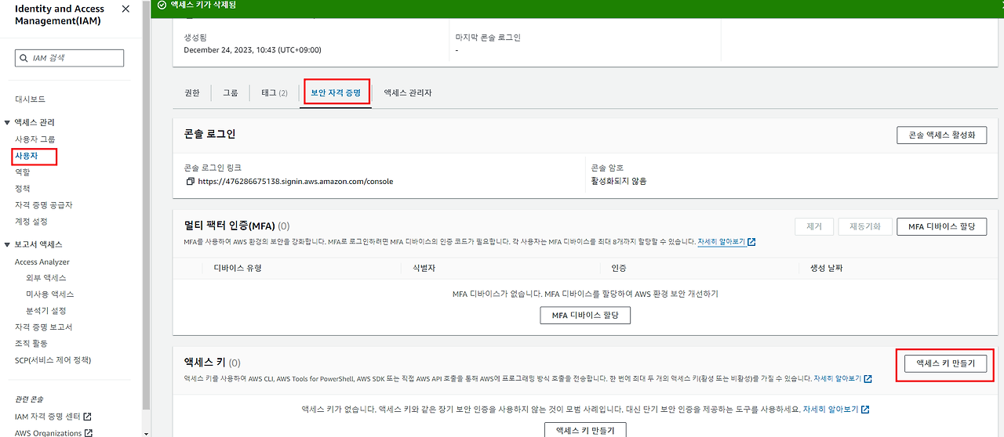The image size is (1004, 437).
Task: Open 역할 in the sidebar
Action: tap(22, 172)
